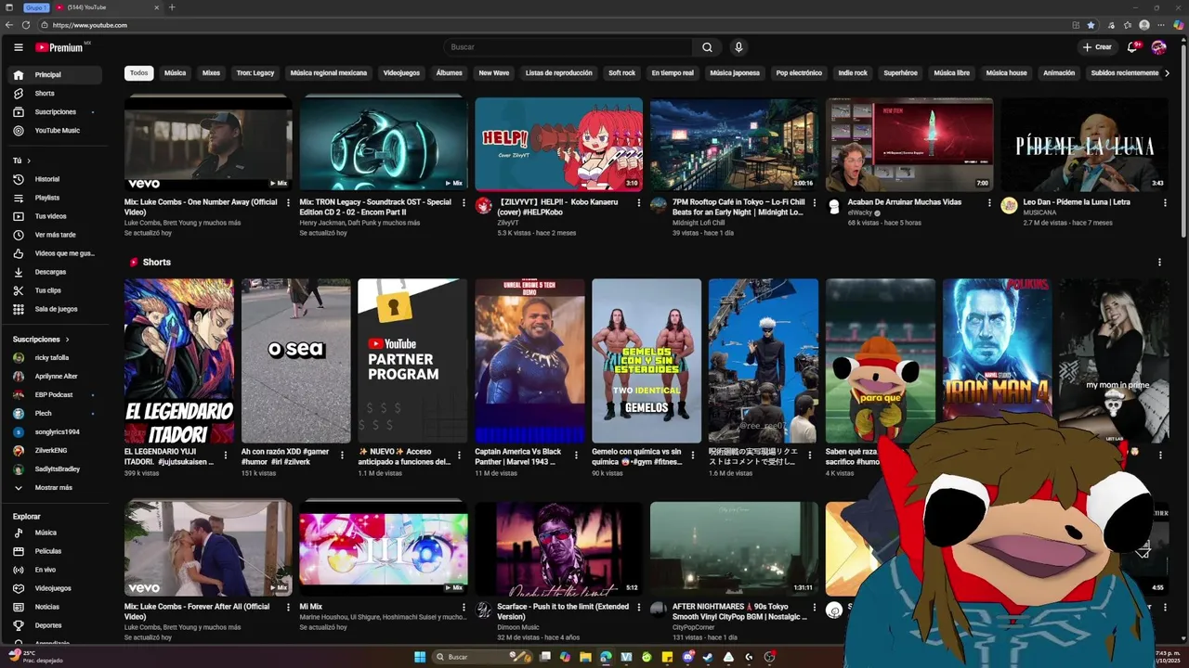Select the Música japonesa filter chip
Viewport: 1189px width, 668px height.
coord(735,72)
